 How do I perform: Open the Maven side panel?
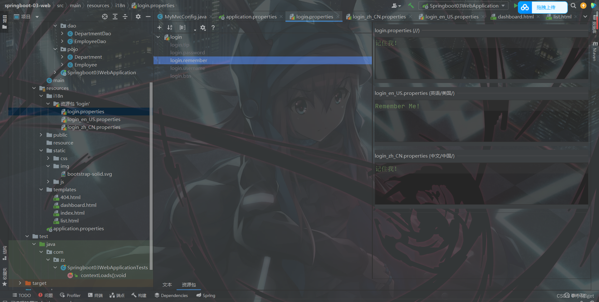click(x=595, y=51)
